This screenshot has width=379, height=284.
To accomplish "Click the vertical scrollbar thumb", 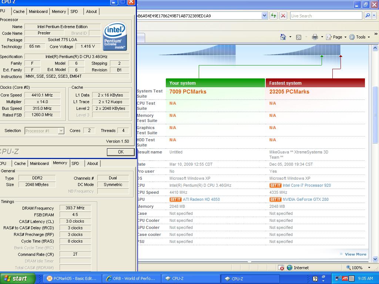I will point(375,114).
